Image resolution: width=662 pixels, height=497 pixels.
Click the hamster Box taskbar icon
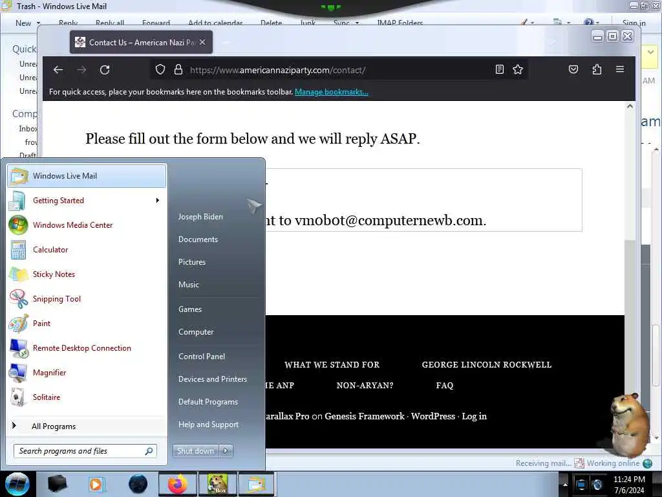[217, 484]
